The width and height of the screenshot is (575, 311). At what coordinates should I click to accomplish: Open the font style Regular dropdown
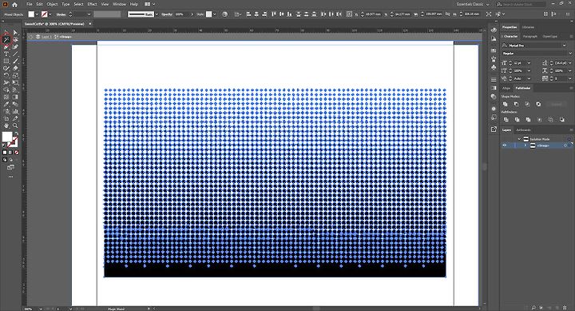pos(570,54)
